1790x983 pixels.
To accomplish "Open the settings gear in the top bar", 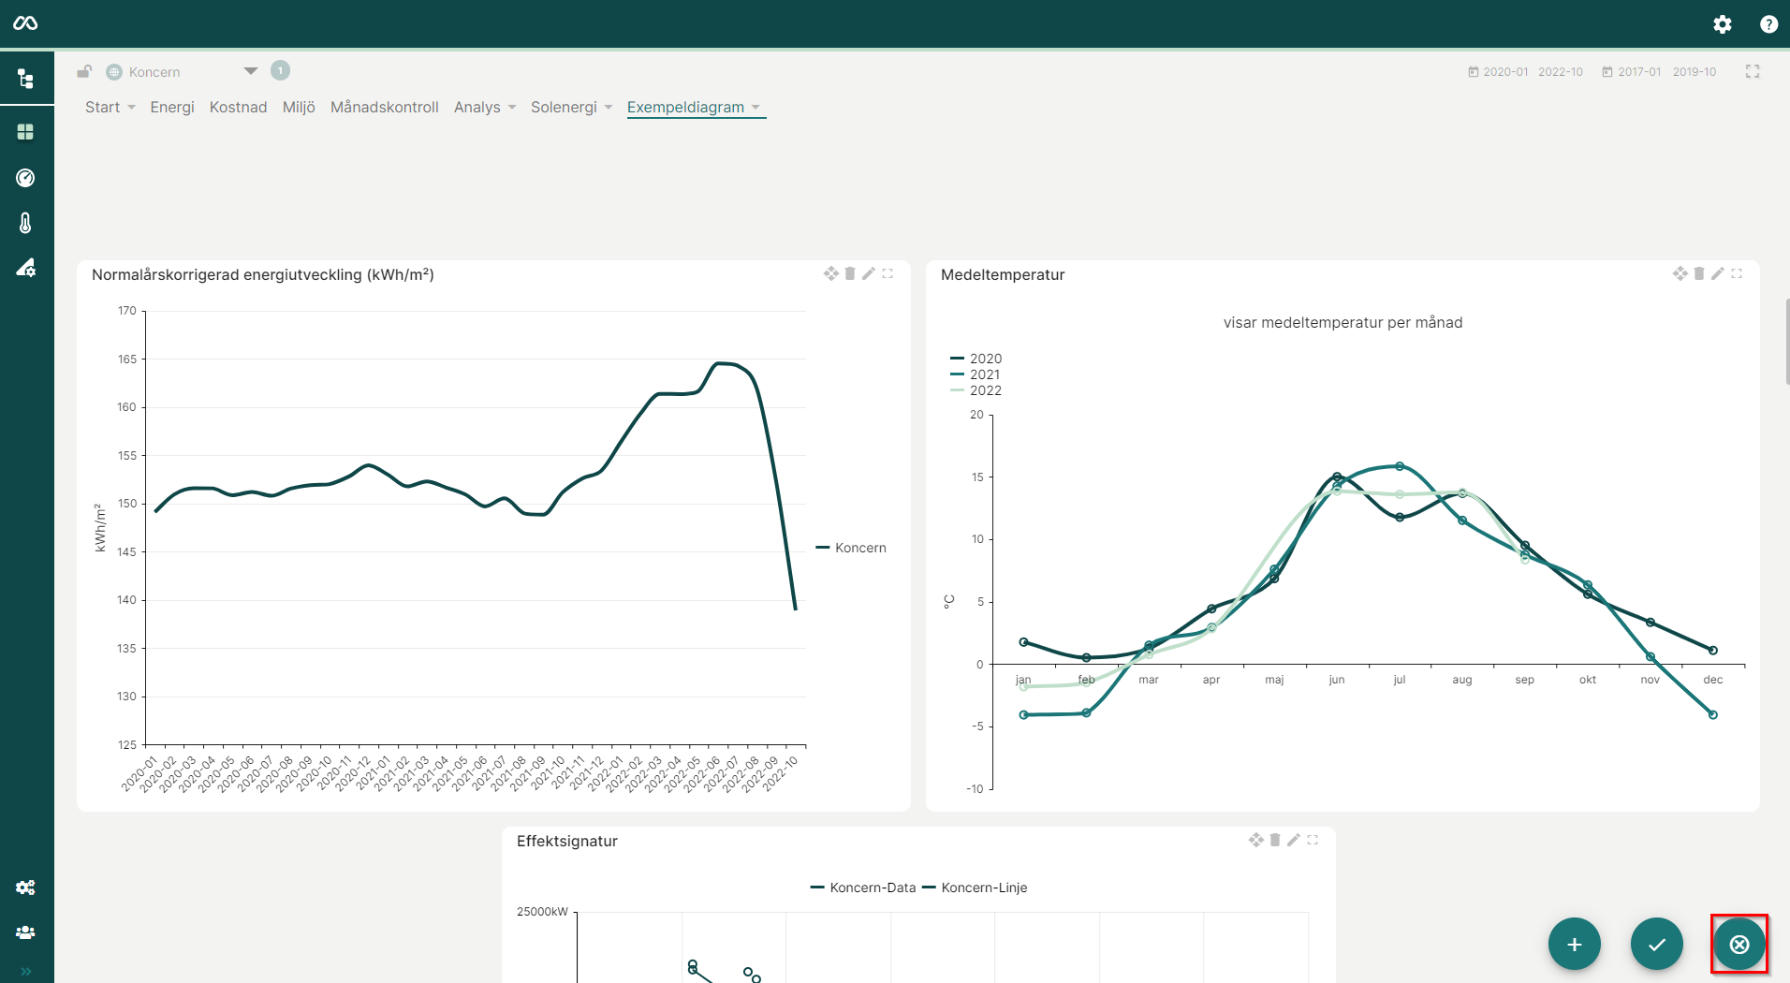I will [1723, 24].
